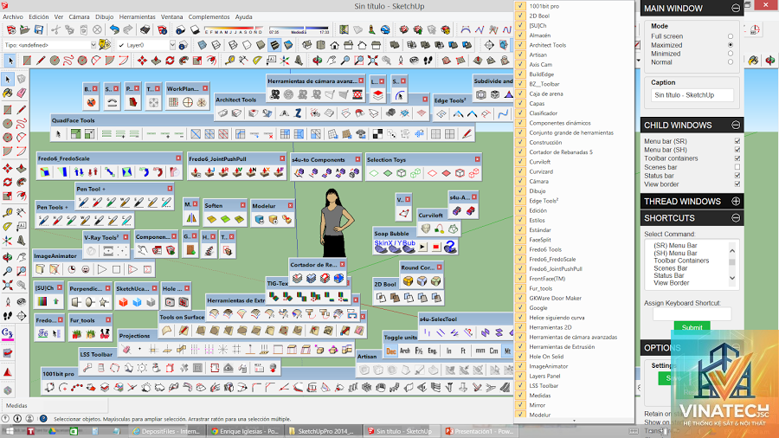
Task: Toggle Toolbar containers checkbox
Action: coord(737,158)
